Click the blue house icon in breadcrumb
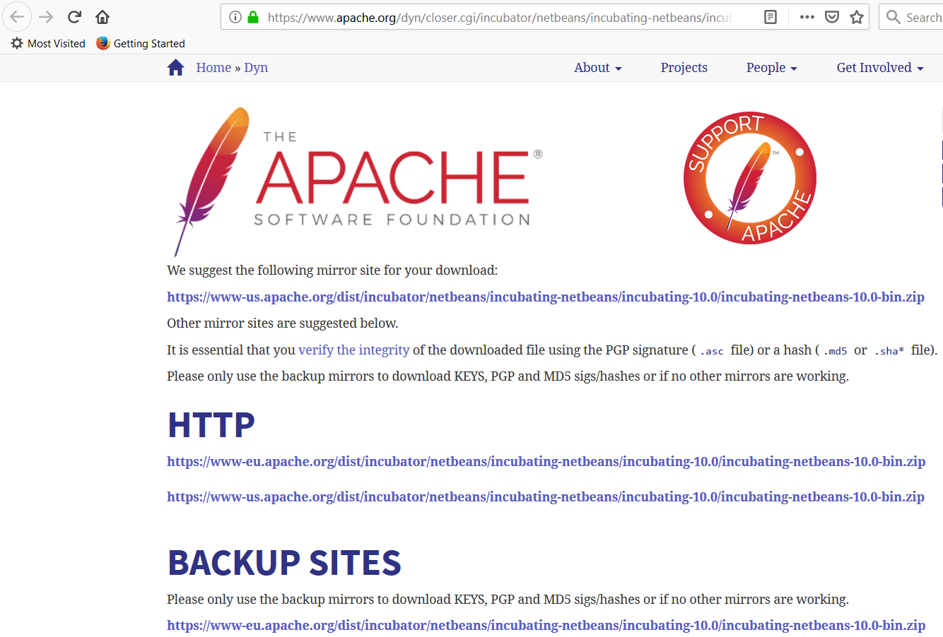Viewport: 943px width, 637px height. coord(176,67)
